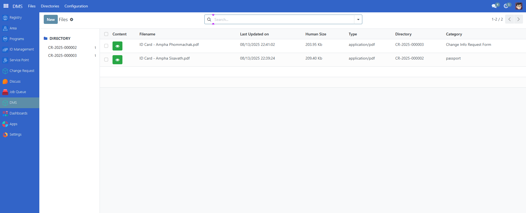This screenshot has height=213, width=526.
Task: Click Directory cell CR-2025-000003 in table
Action: pos(409,44)
